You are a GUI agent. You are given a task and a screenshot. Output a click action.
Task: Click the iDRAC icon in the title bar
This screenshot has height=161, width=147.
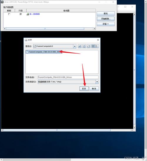pos(2,2)
